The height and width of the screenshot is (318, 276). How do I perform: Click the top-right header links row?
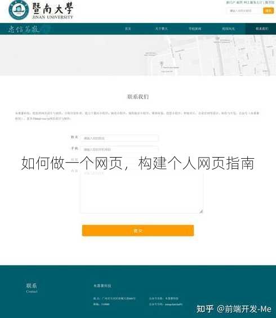[250, 2]
